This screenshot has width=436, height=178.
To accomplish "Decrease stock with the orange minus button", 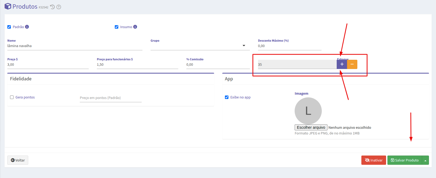I will [352, 64].
